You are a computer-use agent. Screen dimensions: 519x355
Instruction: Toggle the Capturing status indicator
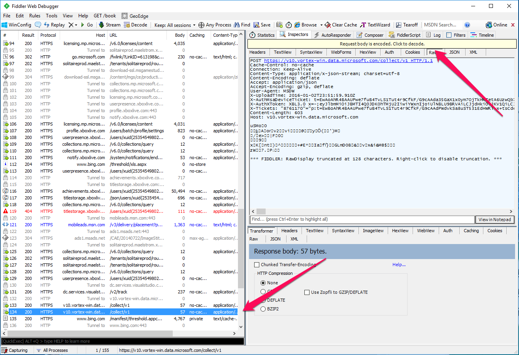pyautogui.click(x=15, y=350)
